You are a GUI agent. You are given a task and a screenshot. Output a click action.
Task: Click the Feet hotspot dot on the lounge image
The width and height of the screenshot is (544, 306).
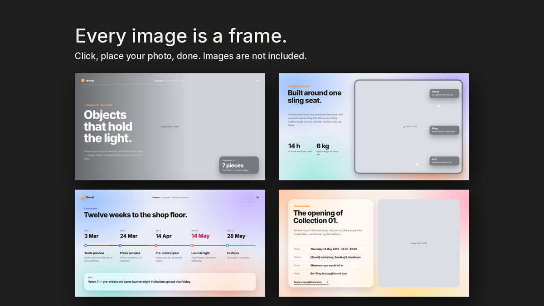click(x=417, y=164)
